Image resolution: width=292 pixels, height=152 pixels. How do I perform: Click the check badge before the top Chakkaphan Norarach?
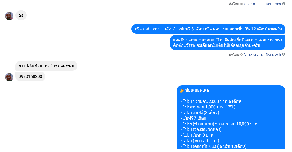[x=241, y=4]
